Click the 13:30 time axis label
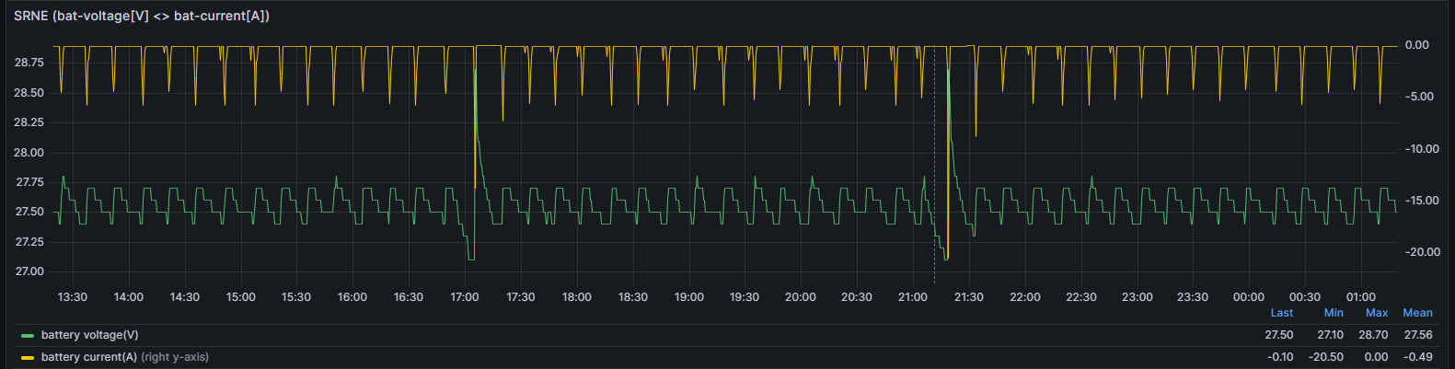 (x=73, y=296)
